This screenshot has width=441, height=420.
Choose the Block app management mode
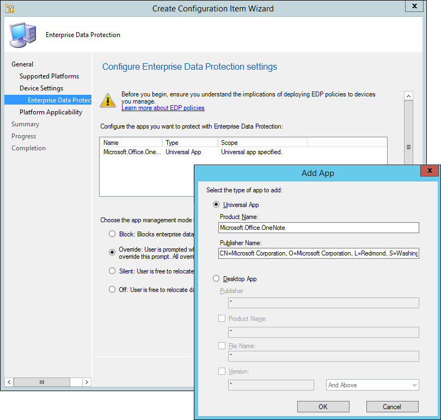coord(112,234)
